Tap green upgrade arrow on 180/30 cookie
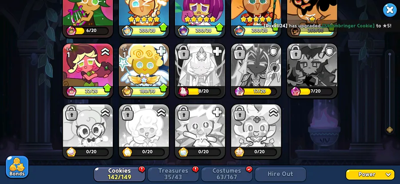The width and height of the screenshot is (400, 184). [163, 89]
